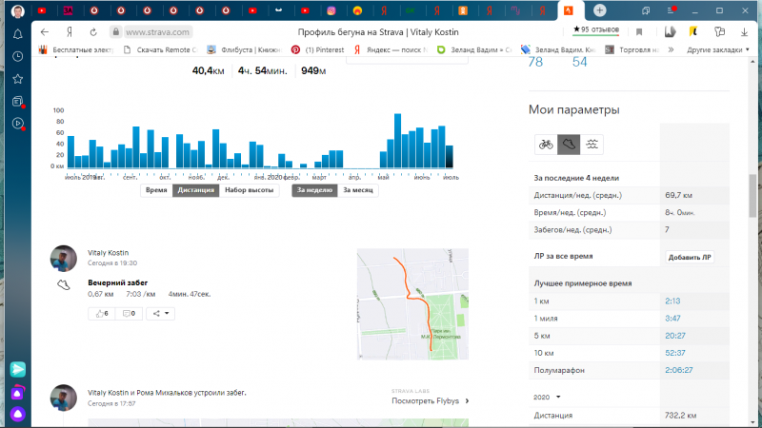The width and height of the screenshot is (762, 428).
Task: Open comments on Вечерний забег
Action: [x=129, y=314]
